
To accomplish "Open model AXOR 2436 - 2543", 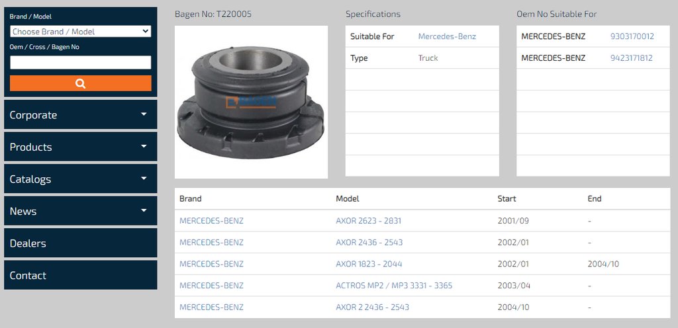I will click(369, 243).
